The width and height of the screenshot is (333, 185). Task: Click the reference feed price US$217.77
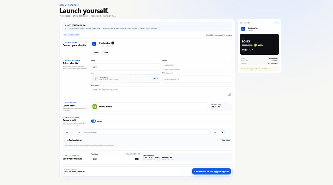[x=215, y=107]
